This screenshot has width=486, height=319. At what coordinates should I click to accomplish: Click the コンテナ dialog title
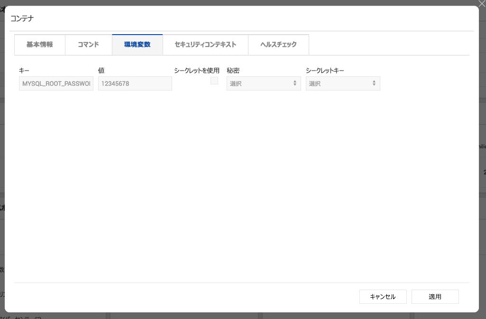pyautogui.click(x=22, y=18)
